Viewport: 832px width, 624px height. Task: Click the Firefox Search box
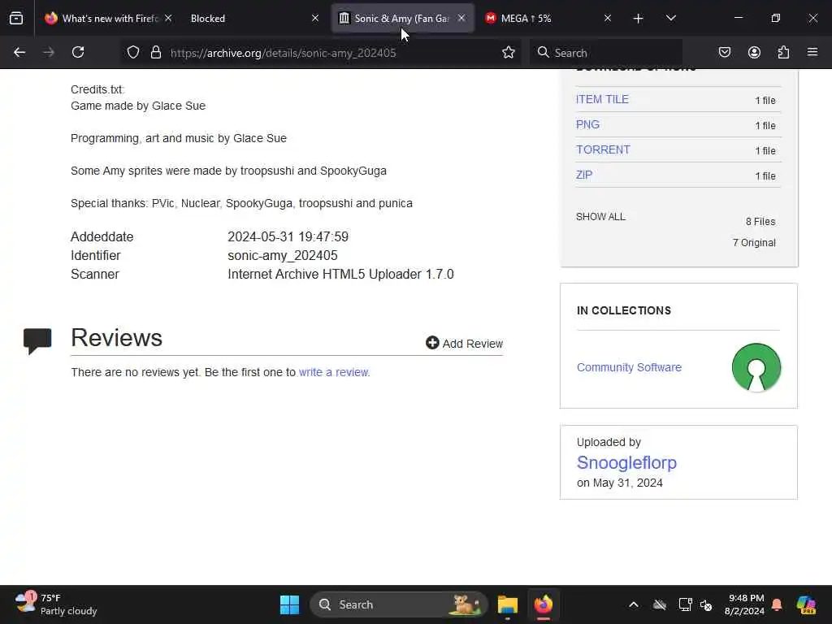pyautogui.click(x=606, y=53)
